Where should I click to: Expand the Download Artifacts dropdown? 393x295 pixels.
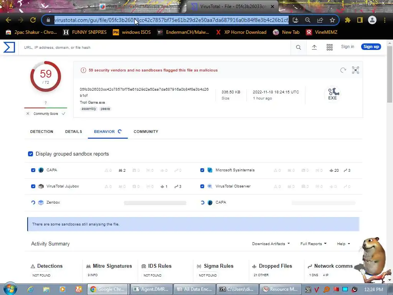(x=271, y=244)
